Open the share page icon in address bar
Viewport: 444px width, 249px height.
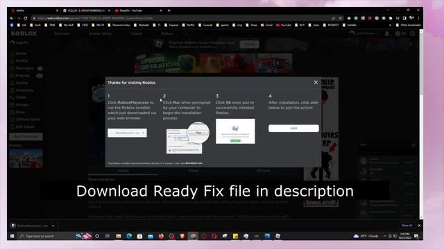click(x=333, y=18)
